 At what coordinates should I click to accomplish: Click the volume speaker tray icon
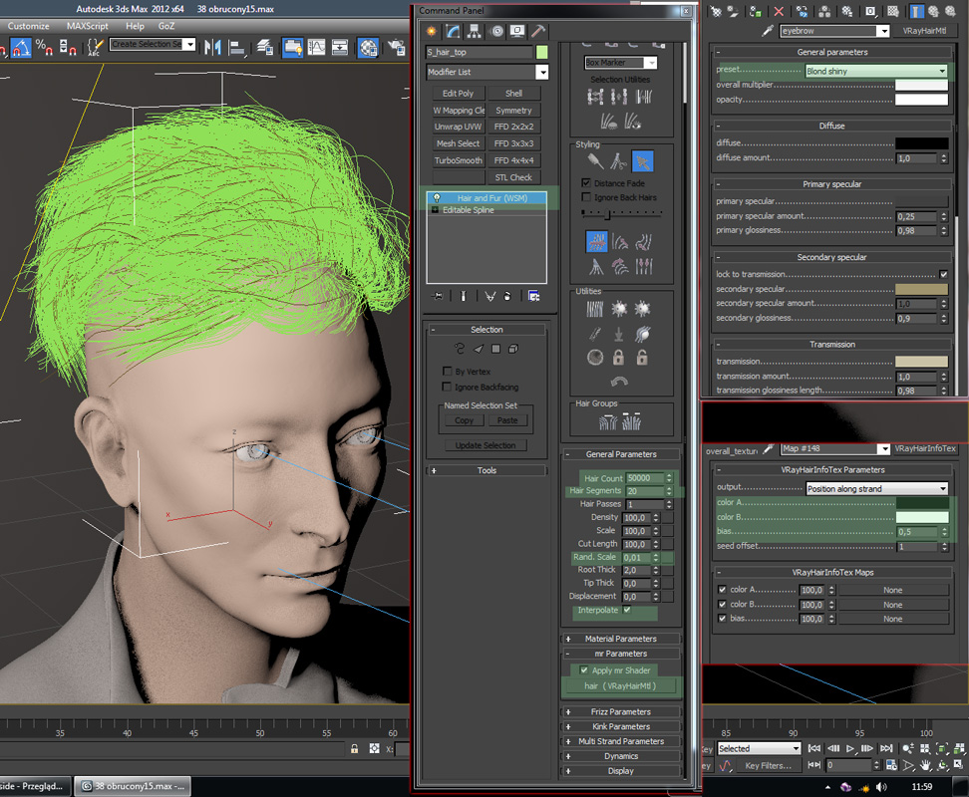pyautogui.click(x=881, y=786)
